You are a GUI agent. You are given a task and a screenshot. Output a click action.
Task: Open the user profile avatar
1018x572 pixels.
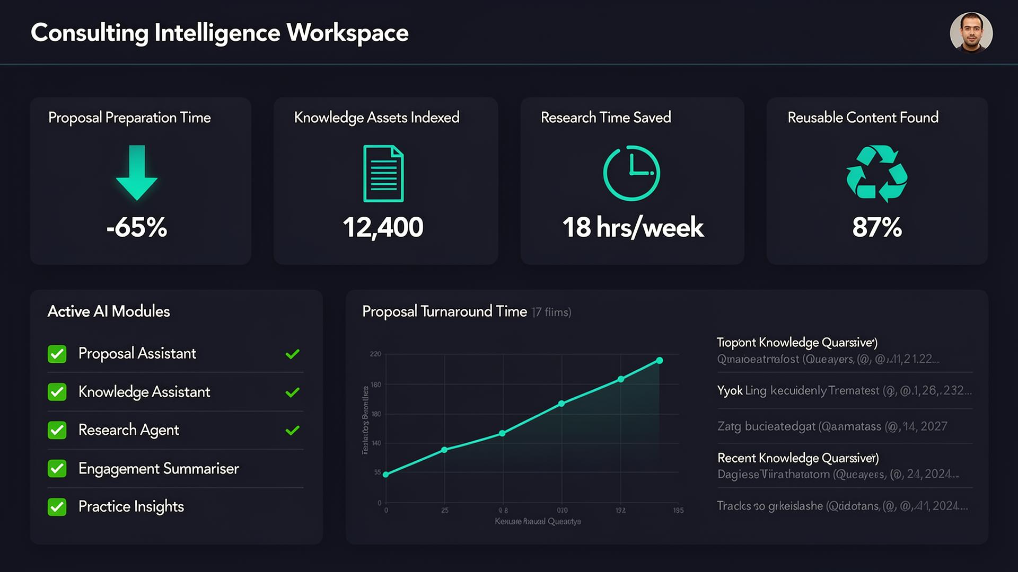click(x=971, y=33)
